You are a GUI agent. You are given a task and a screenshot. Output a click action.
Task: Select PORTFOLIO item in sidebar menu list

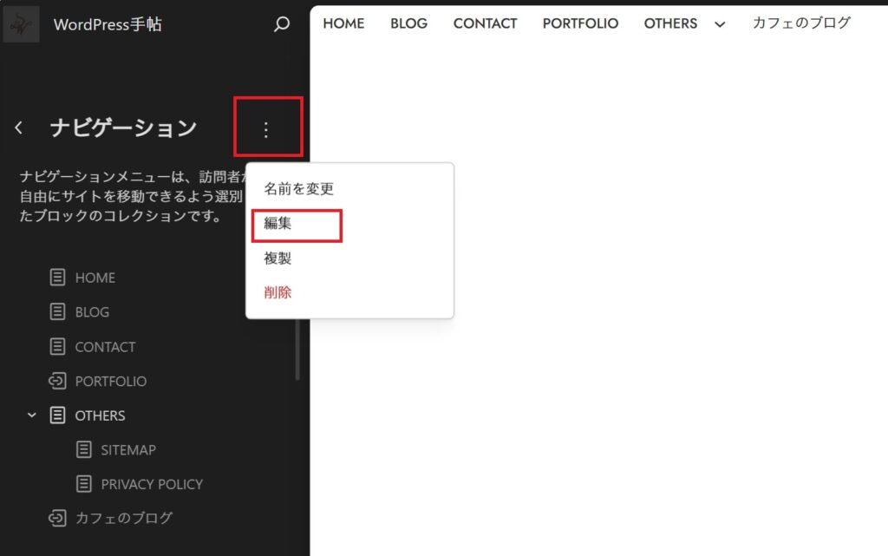coord(111,381)
